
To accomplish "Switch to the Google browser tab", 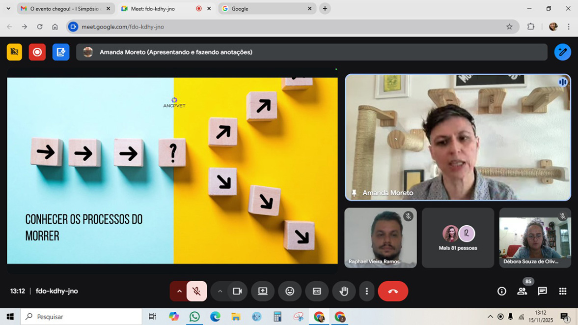I will (265, 9).
